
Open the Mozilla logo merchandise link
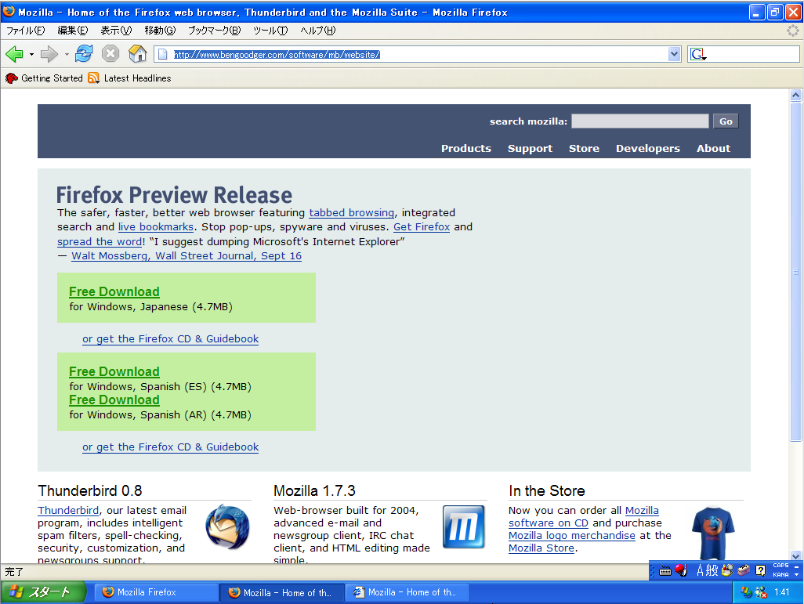point(572,535)
